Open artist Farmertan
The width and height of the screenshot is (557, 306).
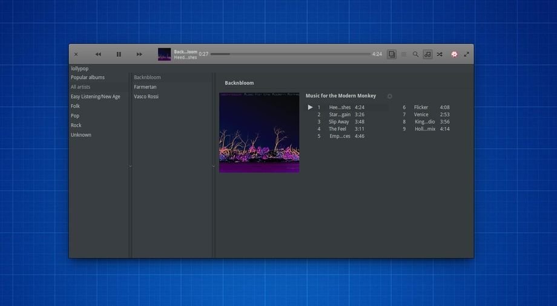pos(145,87)
